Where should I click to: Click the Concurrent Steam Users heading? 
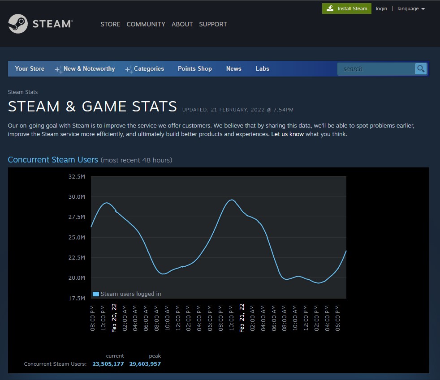coord(53,160)
